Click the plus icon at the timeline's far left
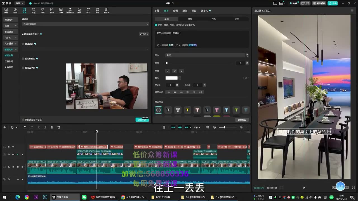 click(x=4, y=127)
